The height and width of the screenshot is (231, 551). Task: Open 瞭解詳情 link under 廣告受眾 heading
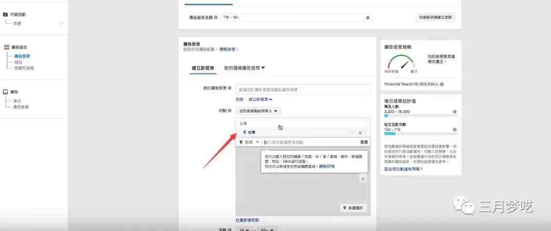(x=228, y=49)
